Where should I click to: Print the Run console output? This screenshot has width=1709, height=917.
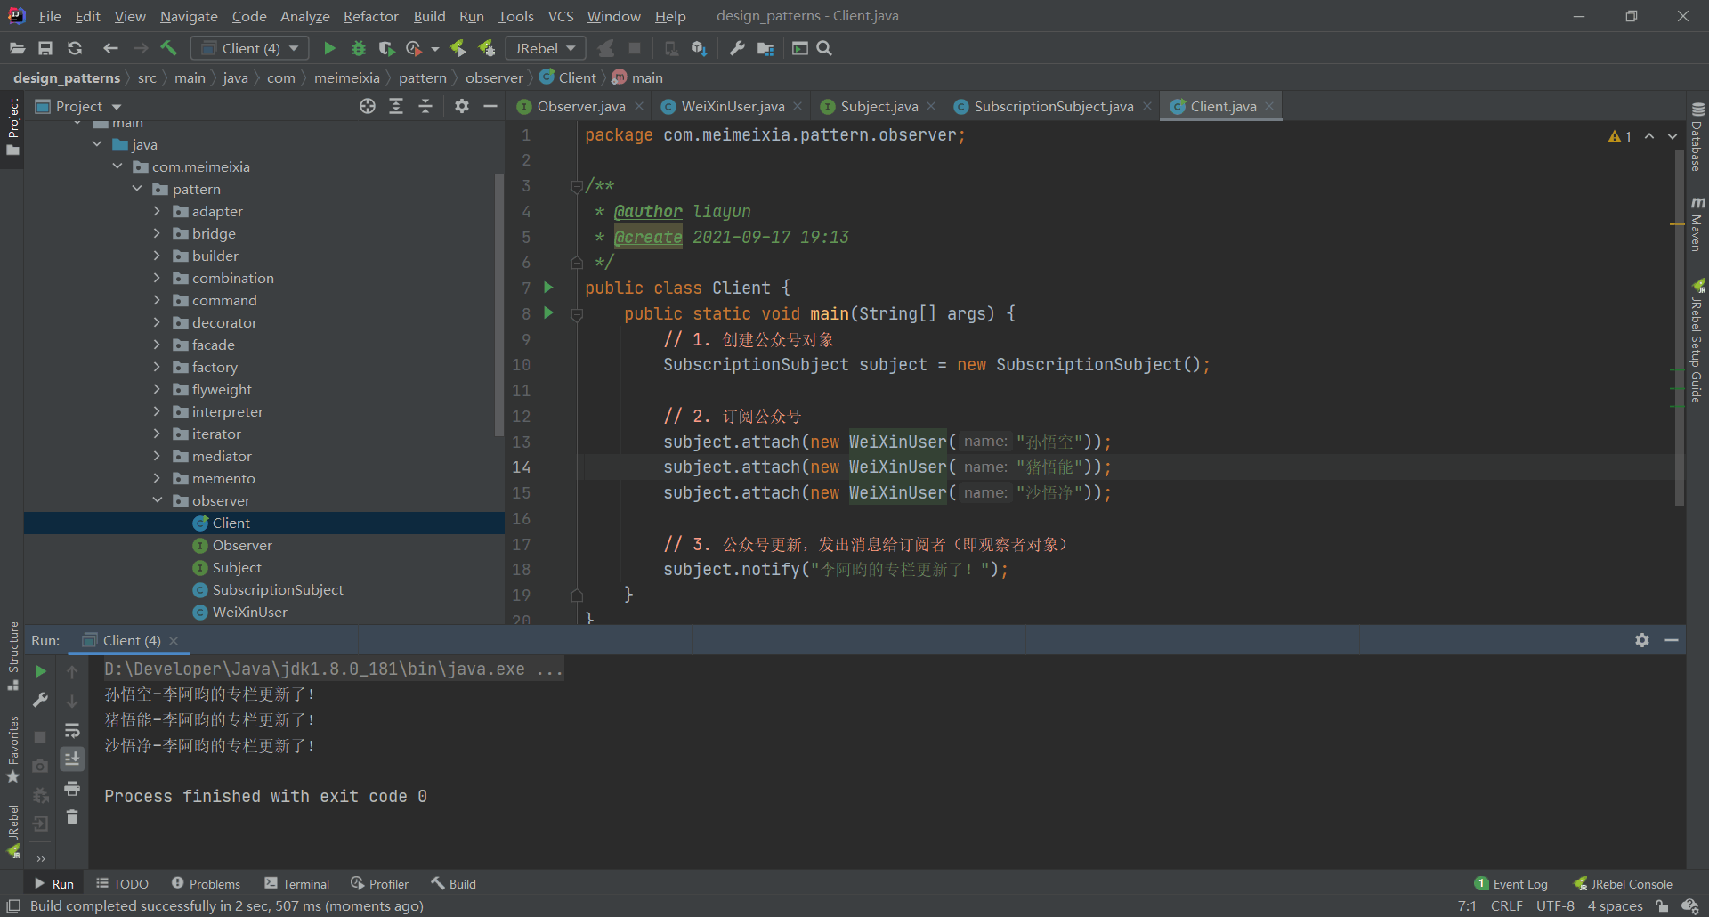coord(72,788)
